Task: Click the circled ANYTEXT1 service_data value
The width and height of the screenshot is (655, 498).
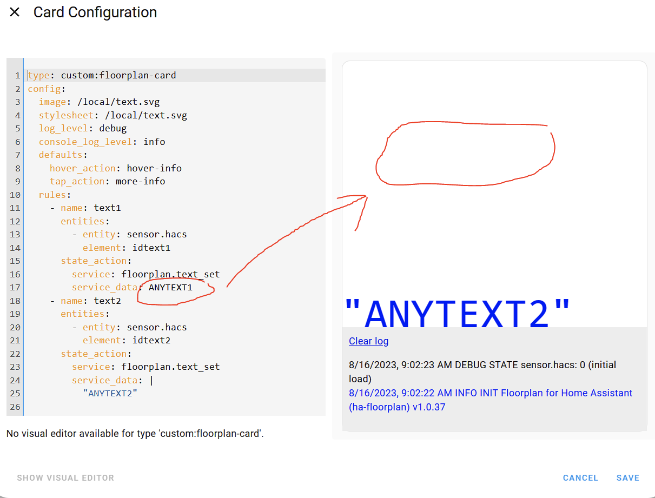Action: pos(170,287)
